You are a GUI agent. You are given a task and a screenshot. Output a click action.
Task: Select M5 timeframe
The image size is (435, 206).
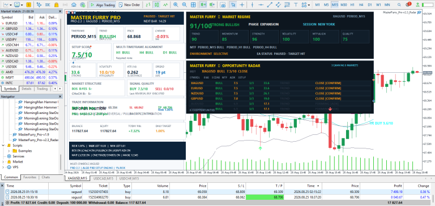click(x=326, y=5)
